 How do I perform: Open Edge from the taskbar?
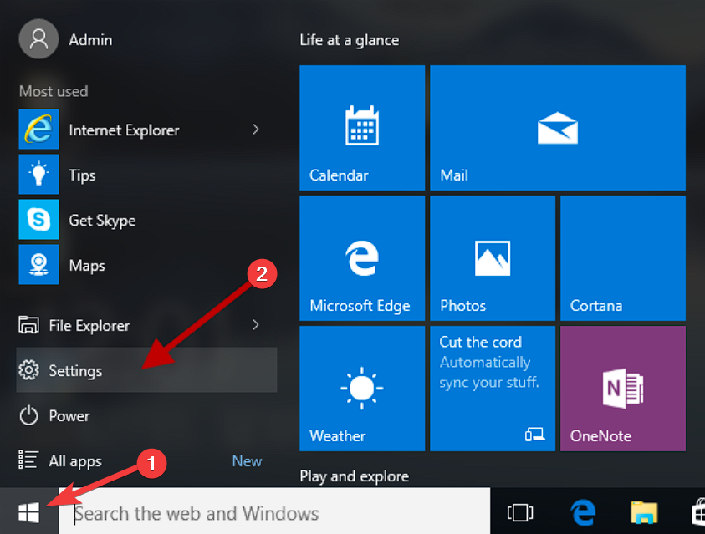[582, 512]
